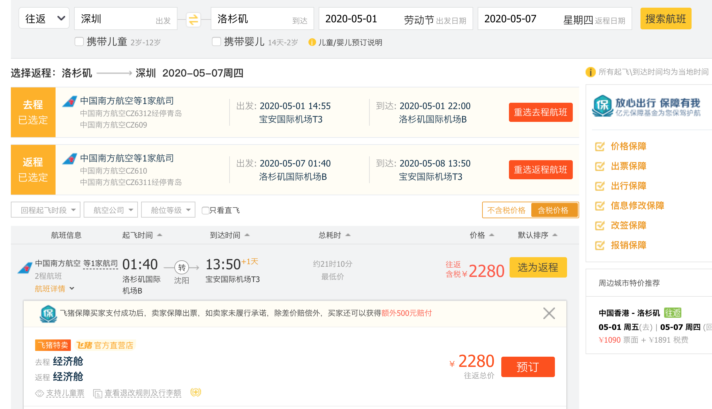The height and width of the screenshot is (409, 712).
Task: Click the 约21时10分 duration text
Action: pyautogui.click(x=332, y=264)
